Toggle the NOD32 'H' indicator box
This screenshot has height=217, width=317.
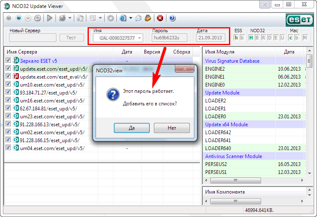click(251, 38)
